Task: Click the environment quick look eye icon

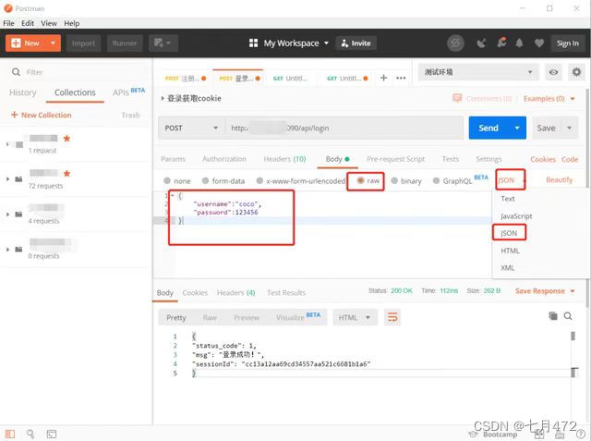Action: tap(553, 72)
